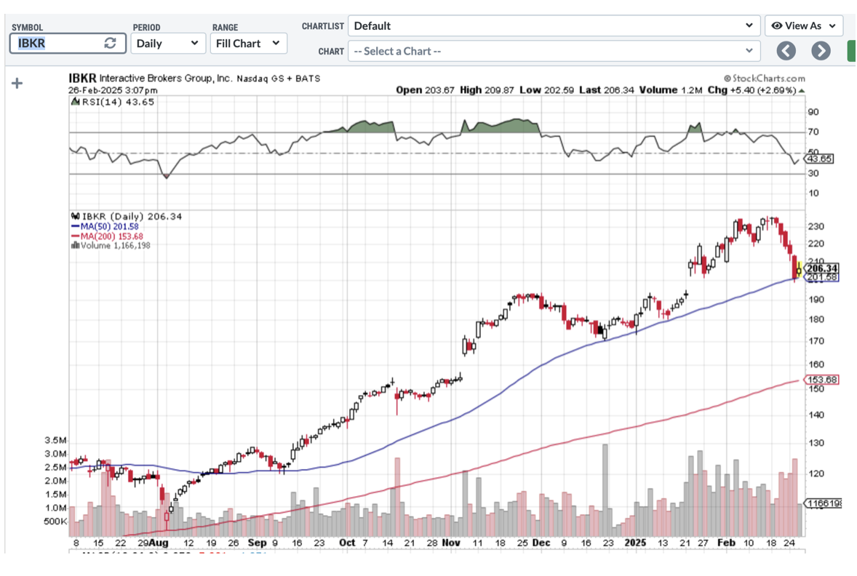Open the Range dropdown showing Fill Chart
This screenshot has height=576, width=857.
pyautogui.click(x=248, y=43)
